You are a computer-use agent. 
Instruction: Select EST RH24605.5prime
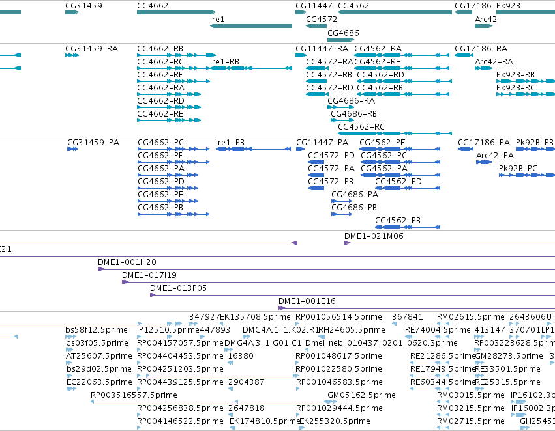pyautogui.click(x=322, y=337)
